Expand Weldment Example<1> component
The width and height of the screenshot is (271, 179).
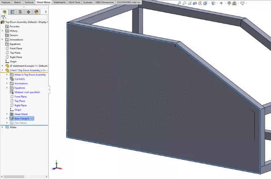click(2, 66)
